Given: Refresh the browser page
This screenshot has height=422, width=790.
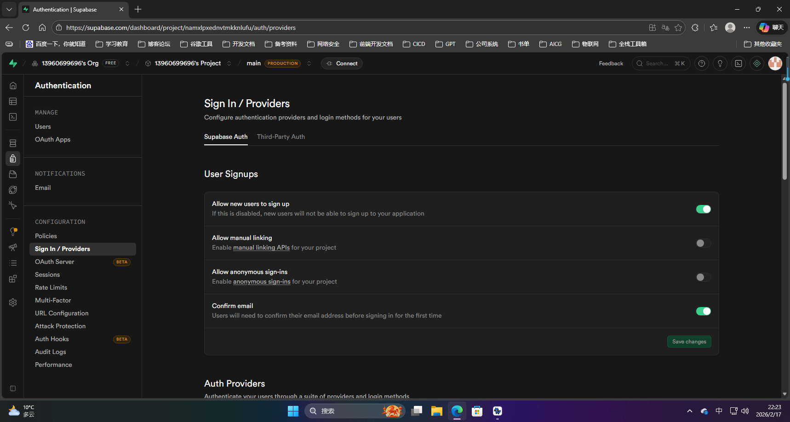Looking at the screenshot, I should (x=26, y=28).
